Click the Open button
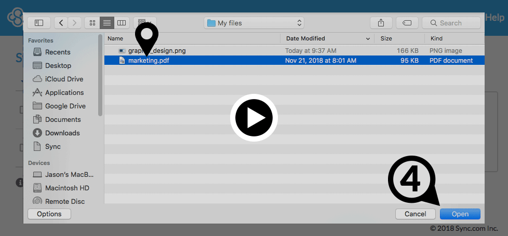Image resolution: width=508 pixels, height=236 pixels. coord(460,214)
